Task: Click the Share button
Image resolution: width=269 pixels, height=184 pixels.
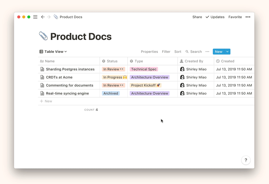Action: (197, 17)
